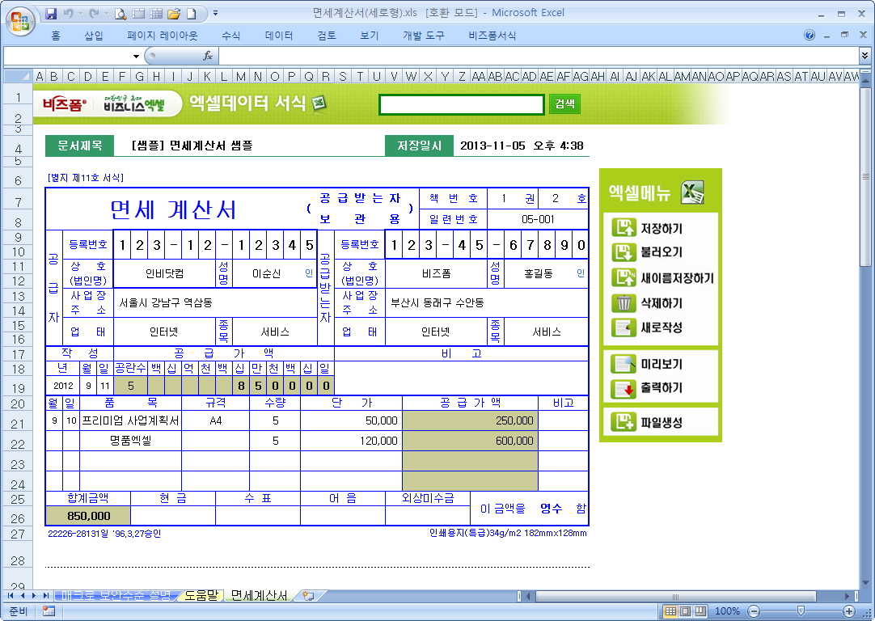Expand the Customize Quick Access Toolbar dropdown
875x621 pixels.
[x=215, y=14]
